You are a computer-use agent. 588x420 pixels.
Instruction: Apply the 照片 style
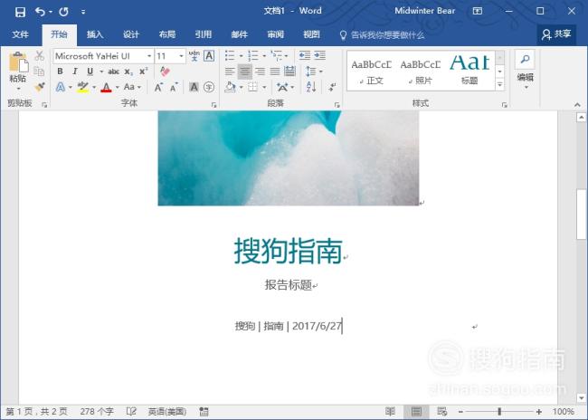[x=420, y=72]
